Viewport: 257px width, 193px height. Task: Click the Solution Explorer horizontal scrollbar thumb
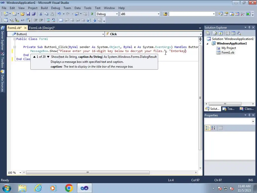pyautogui.click(x=225, y=104)
